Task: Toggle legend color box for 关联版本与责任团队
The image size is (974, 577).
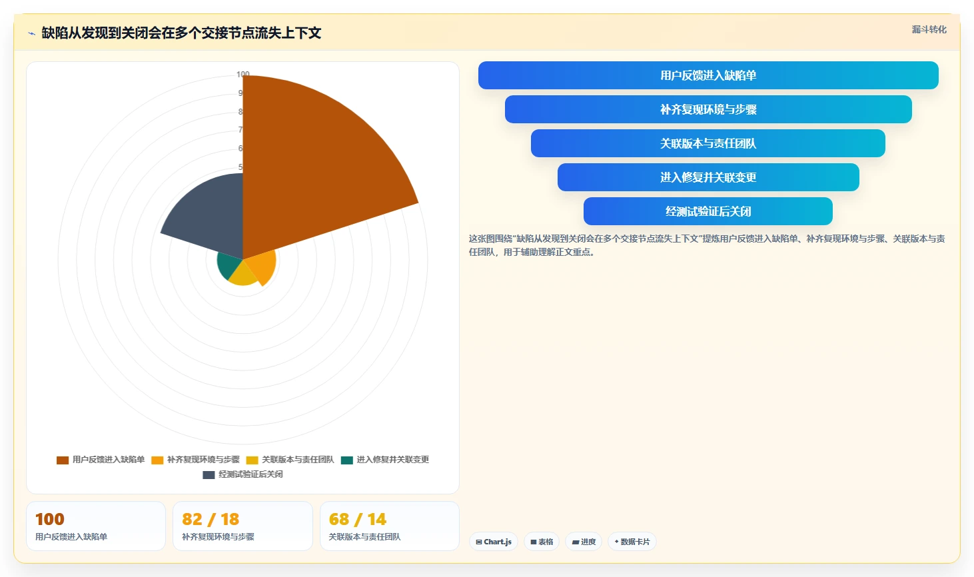Action: coord(252,460)
